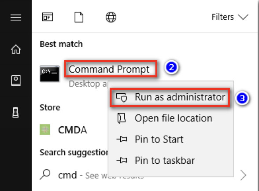The image size is (259, 191).
Task: Click the cmd search suggestion text
Action: (x=67, y=175)
